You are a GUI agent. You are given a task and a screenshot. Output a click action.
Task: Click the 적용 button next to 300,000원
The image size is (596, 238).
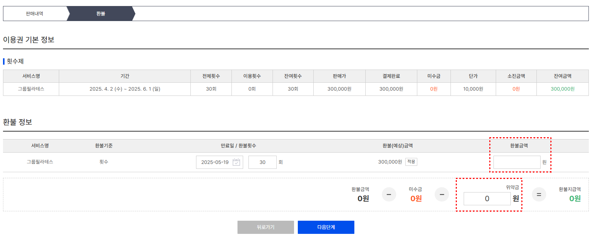click(411, 162)
